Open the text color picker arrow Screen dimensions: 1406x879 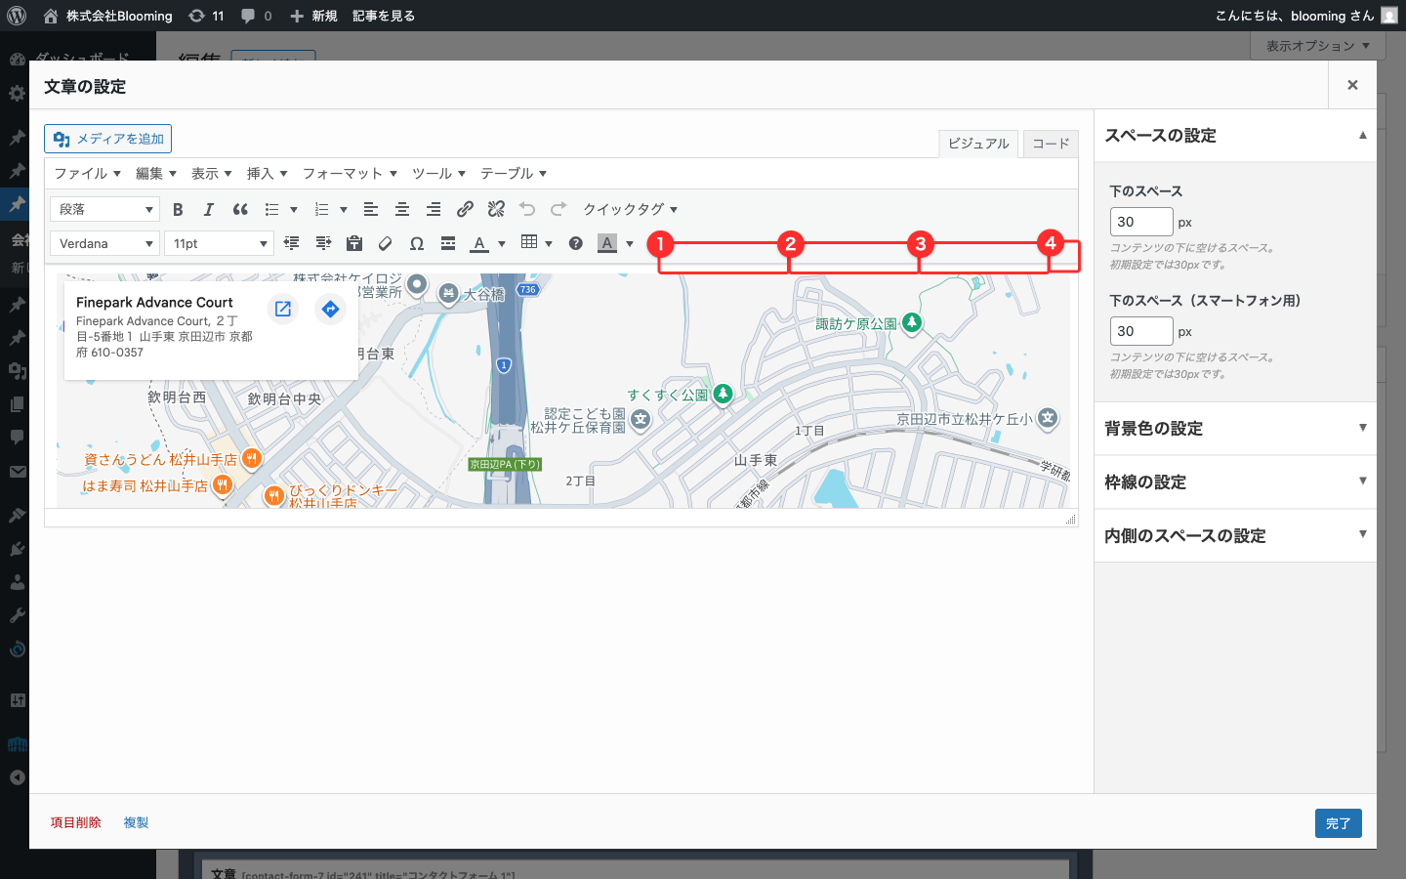click(502, 243)
